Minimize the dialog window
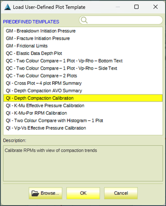Image resolution: width=166 pixels, height=206 pixels. [x=118, y=7]
